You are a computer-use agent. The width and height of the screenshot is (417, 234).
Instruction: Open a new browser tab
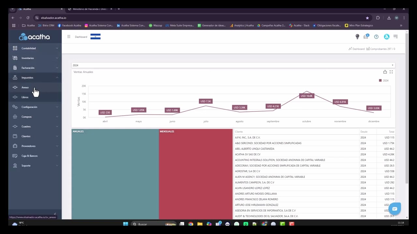(119, 9)
